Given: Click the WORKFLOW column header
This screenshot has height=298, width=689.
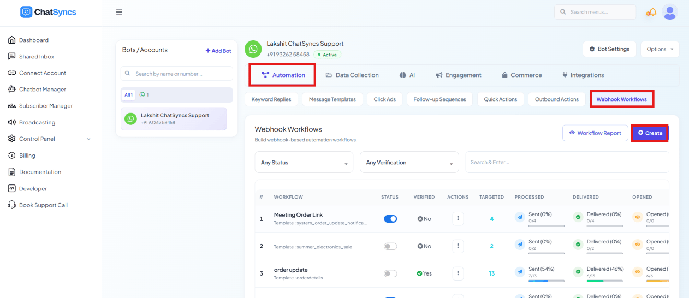Looking at the screenshot, I should point(288,197).
